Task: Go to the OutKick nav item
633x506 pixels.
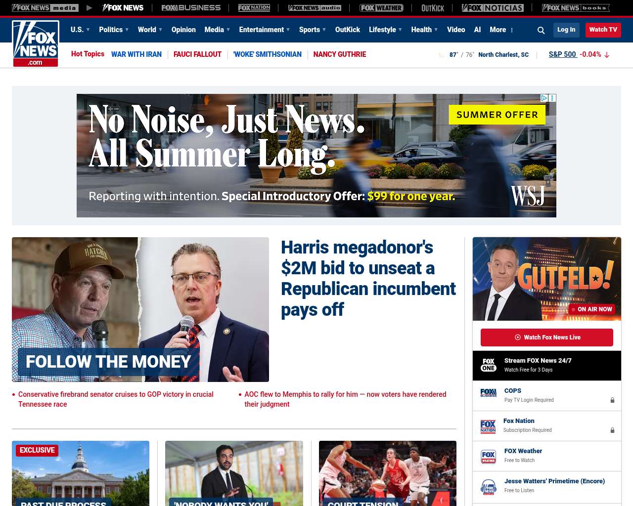Action: (x=348, y=30)
